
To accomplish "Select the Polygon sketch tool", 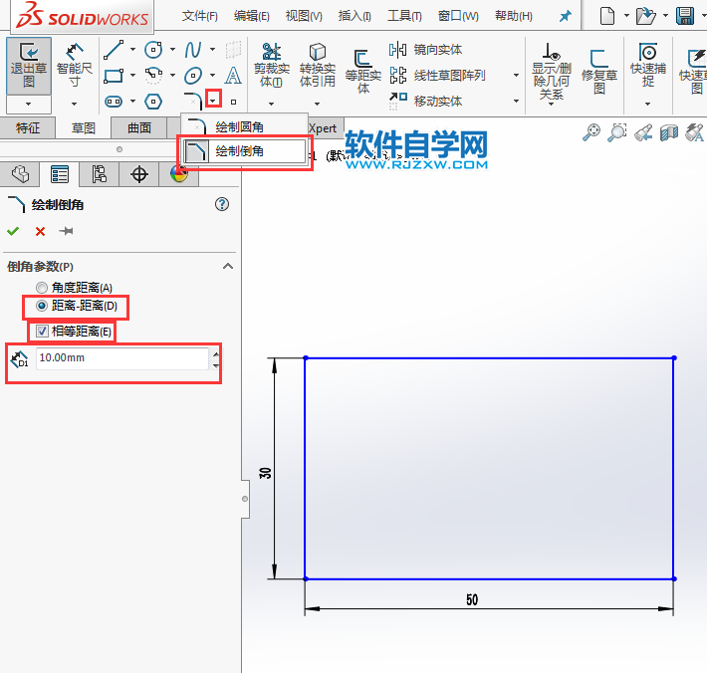I will (x=153, y=102).
